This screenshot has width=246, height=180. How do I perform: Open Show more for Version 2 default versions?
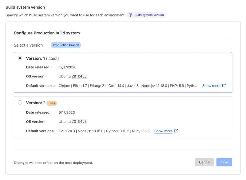(163, 131)
